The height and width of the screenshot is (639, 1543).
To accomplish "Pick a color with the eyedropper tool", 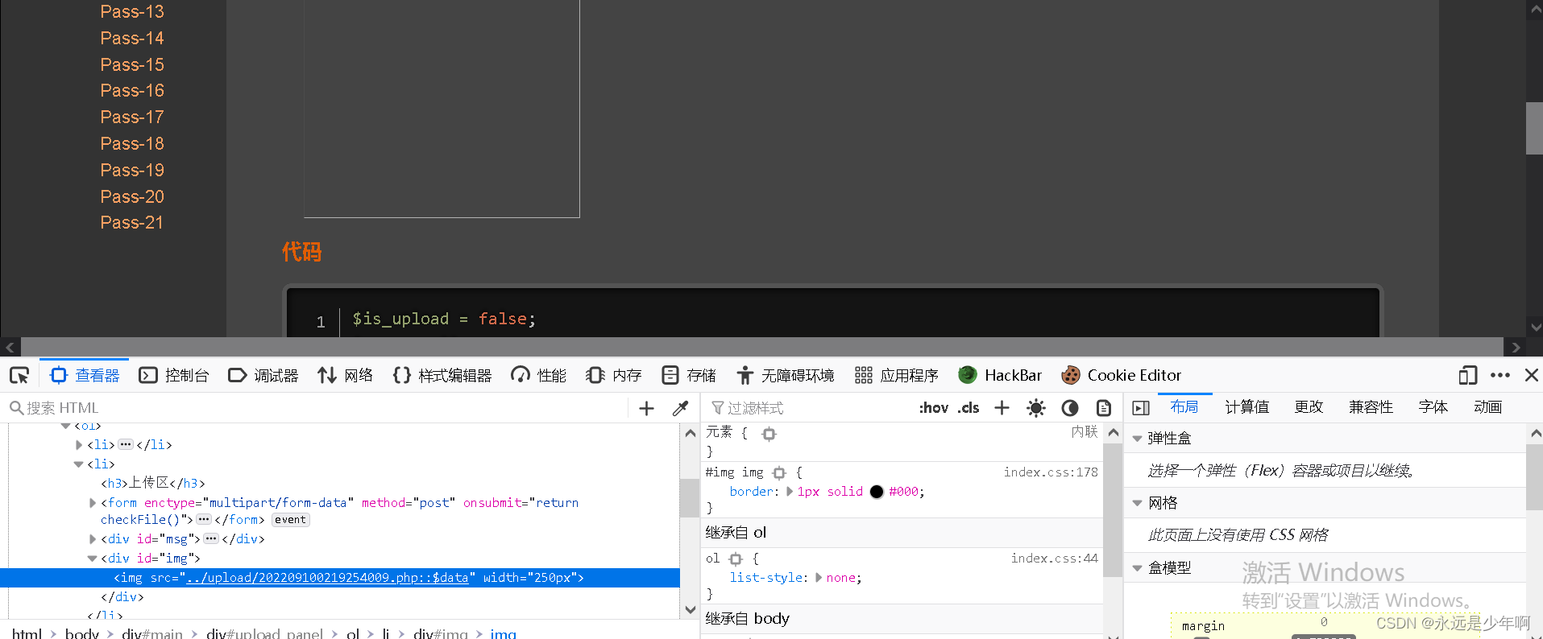I will pos(680,408).
